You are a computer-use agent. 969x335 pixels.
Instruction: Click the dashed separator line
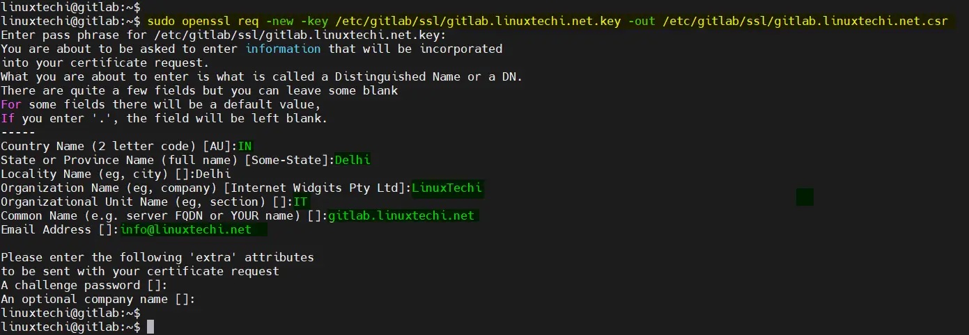(x=18, y=132)
